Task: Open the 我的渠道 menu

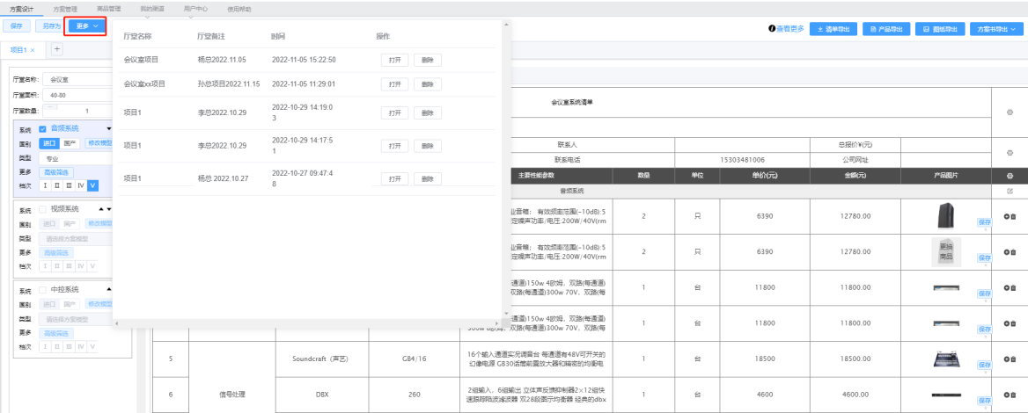Action: pyautogui.click(x=152, y=9)
